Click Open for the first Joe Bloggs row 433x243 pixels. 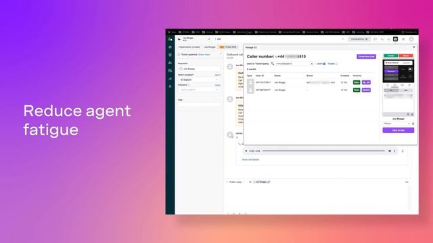(357, 82)
